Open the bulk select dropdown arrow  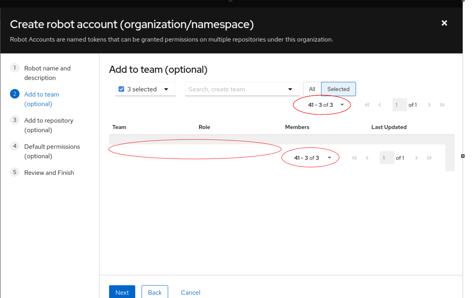pos(166,89)
